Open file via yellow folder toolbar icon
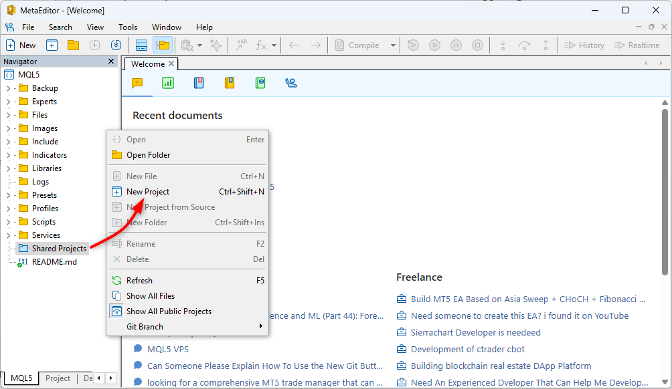Screen dimensions: 672x389 [73, 45]
